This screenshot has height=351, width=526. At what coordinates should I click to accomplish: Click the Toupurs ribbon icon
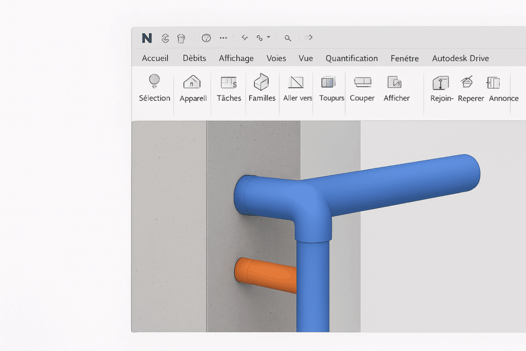[x=328, y=82]
